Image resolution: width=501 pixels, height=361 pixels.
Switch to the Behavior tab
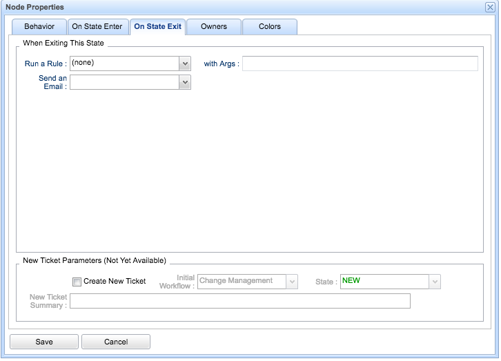[39, 27]
